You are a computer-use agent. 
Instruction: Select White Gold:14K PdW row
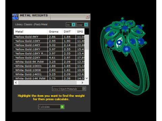point(49,78)
